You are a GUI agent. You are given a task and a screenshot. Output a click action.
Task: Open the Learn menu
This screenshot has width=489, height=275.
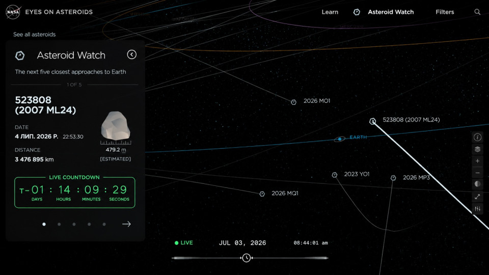pos(330,12)
